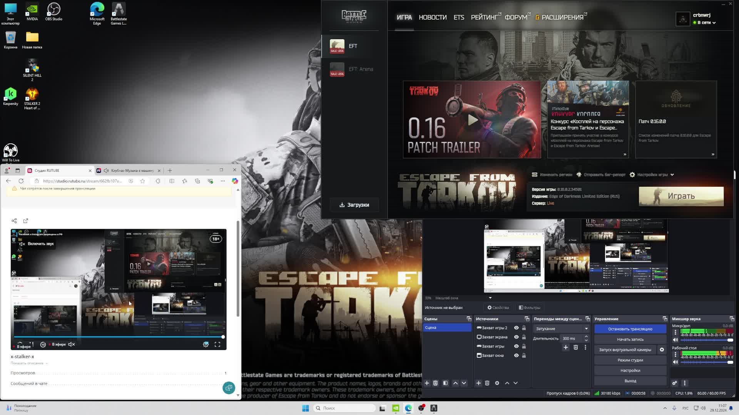739x415 pixels.
Task: Toggle visibility of Захват окна source
Action: pos(516,355)
